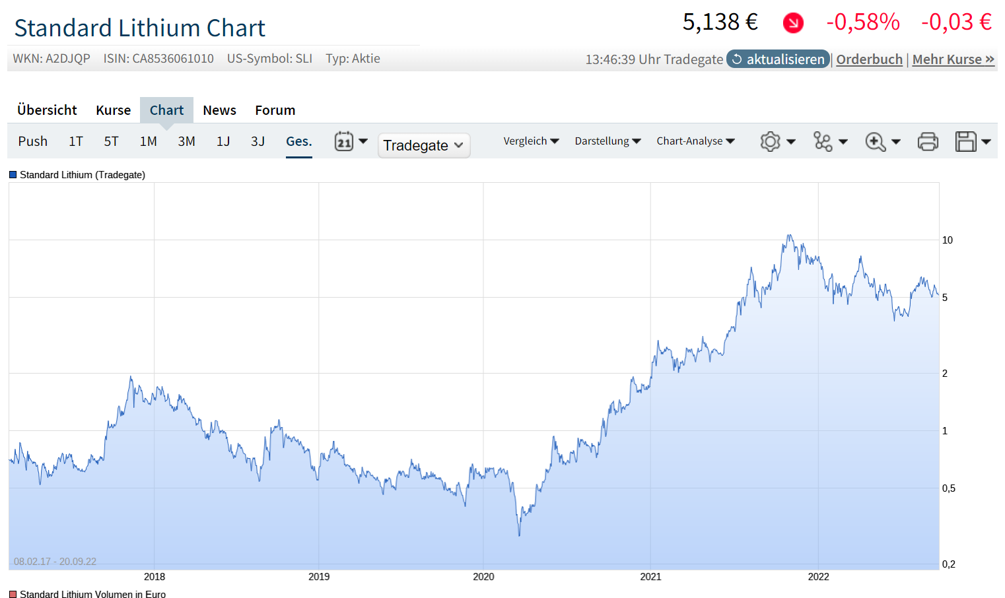Screen dimensions: 1005x598
Task: Open the Tradegate exchange selector
Action: pyautogui.click(x=424, y=145)
